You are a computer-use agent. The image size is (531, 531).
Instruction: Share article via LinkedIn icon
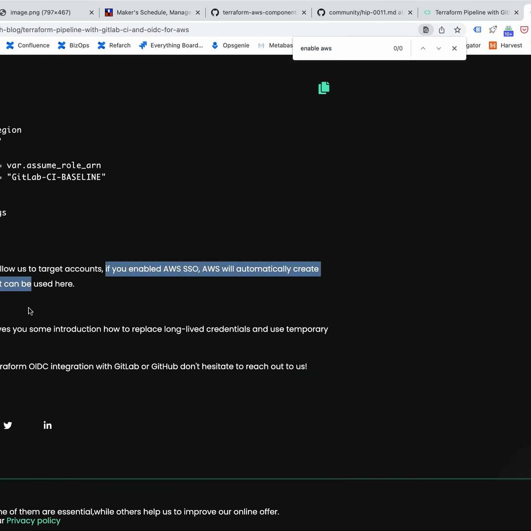click(47, 425)
